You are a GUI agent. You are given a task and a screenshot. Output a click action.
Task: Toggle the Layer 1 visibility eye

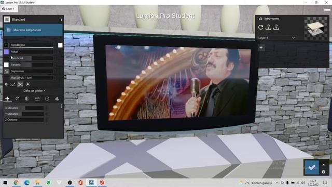pos(4,9)
